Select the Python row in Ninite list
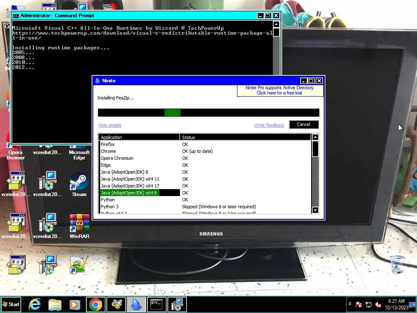417x313 pixels. click(205, 200)
